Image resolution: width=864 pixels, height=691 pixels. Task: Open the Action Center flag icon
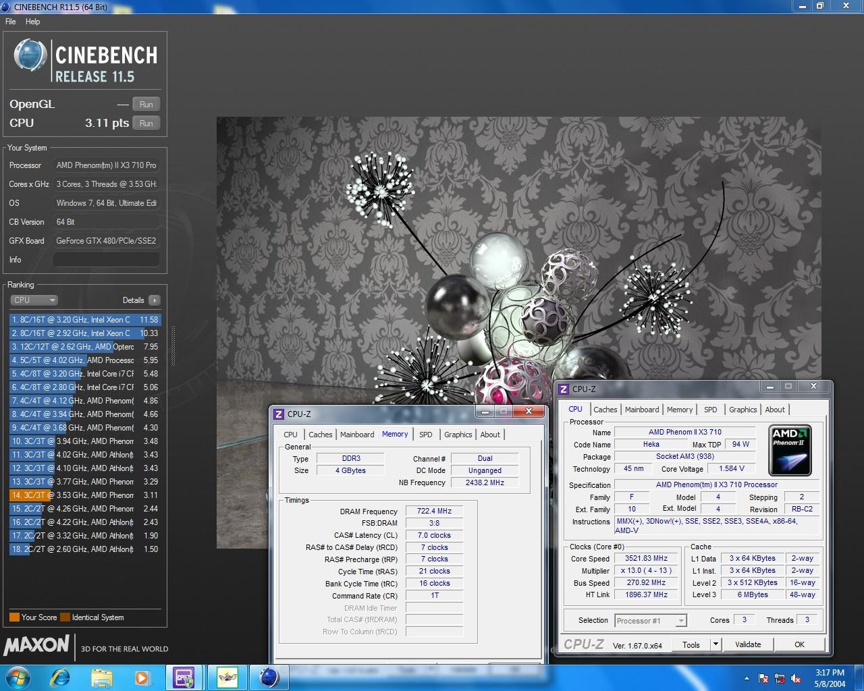point(763,678)
